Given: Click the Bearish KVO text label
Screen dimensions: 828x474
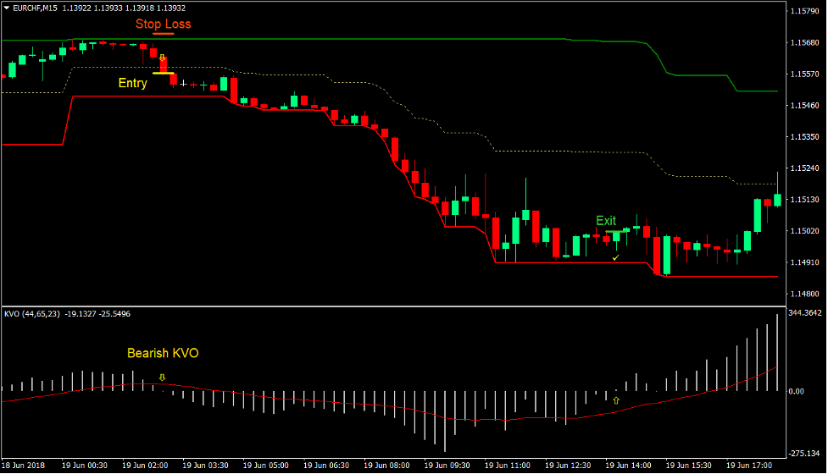Looking at the screenshot, I should [x=164, y=353].
